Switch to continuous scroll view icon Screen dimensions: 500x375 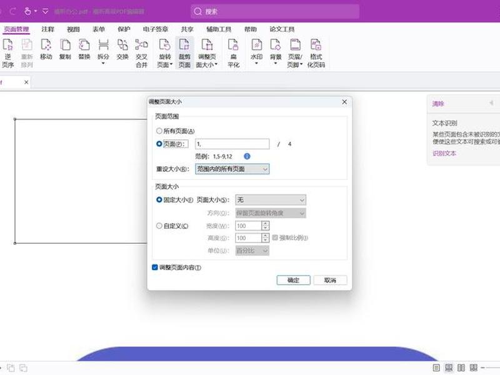449,367
